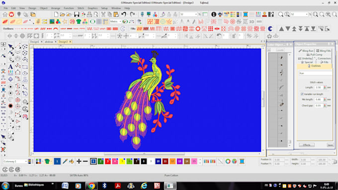Image resolution: width=338 pixels, height=190 pixels.
Task: Click the Save floppy disk icon
Action: point(77,14)
